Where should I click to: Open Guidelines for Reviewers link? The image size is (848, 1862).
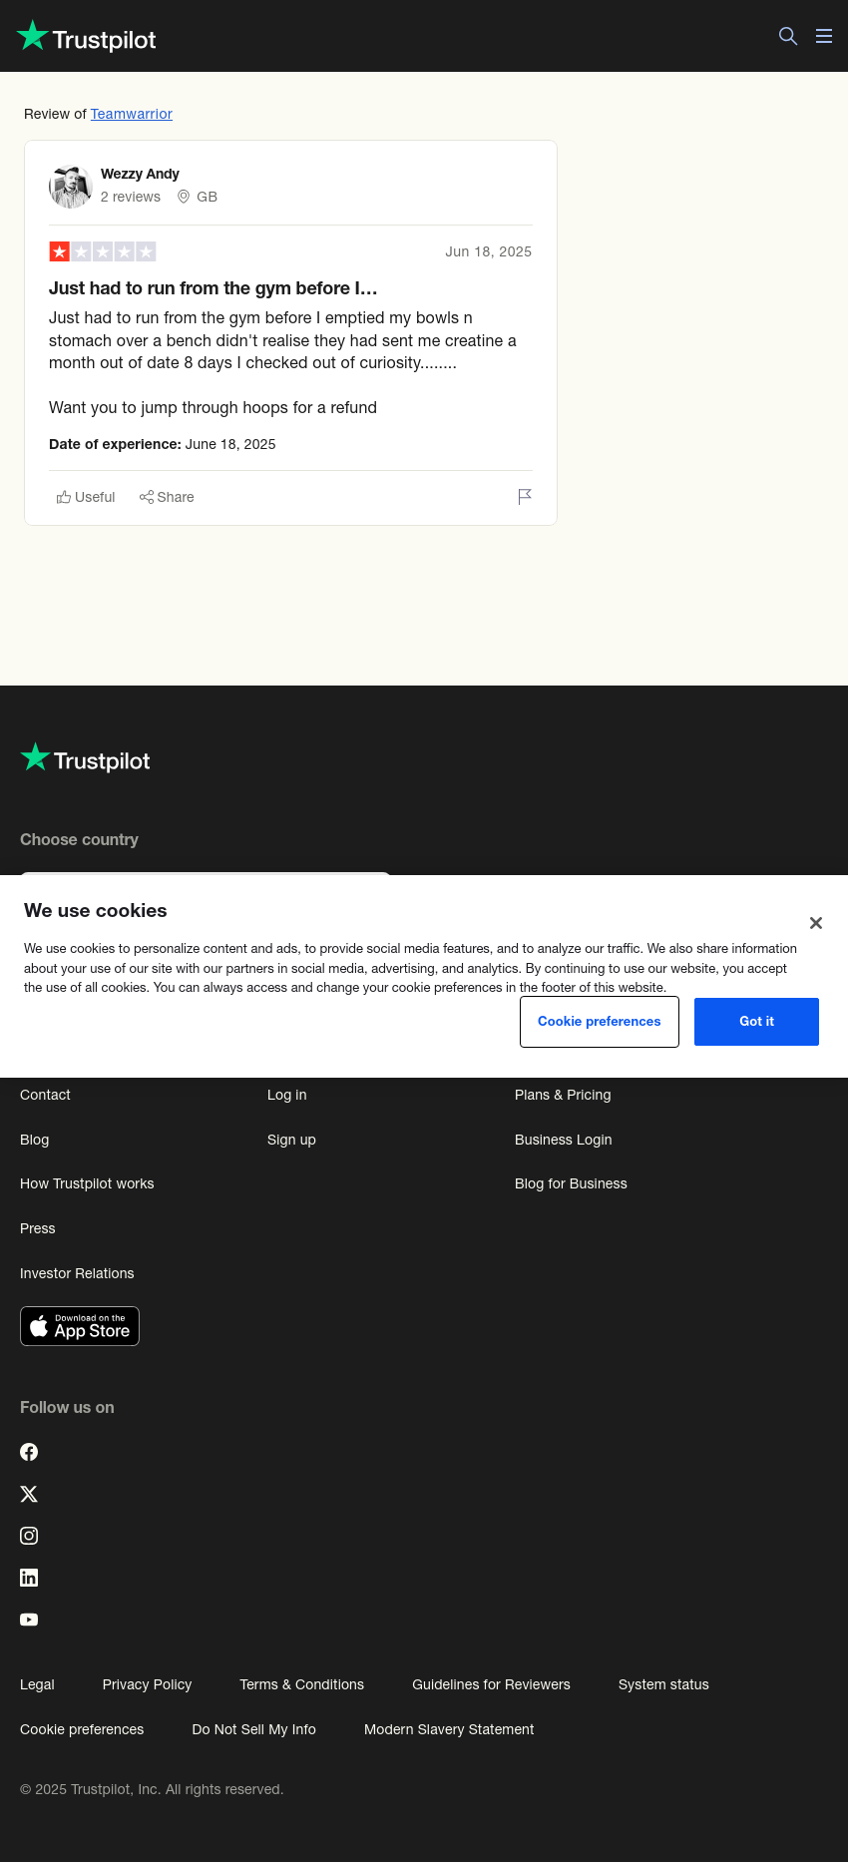[491, 1684]
